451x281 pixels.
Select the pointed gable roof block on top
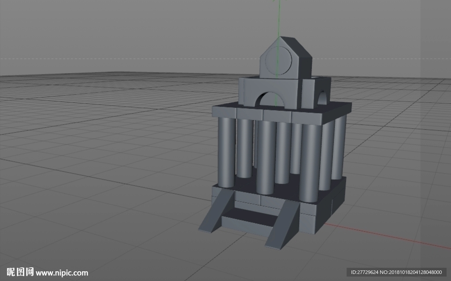coord(285,58)
